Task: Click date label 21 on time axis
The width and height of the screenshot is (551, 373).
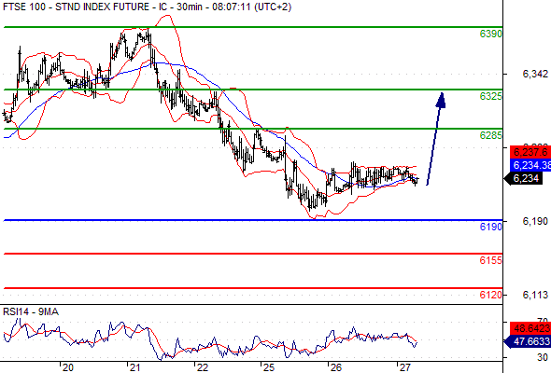Action: [134, 367]
